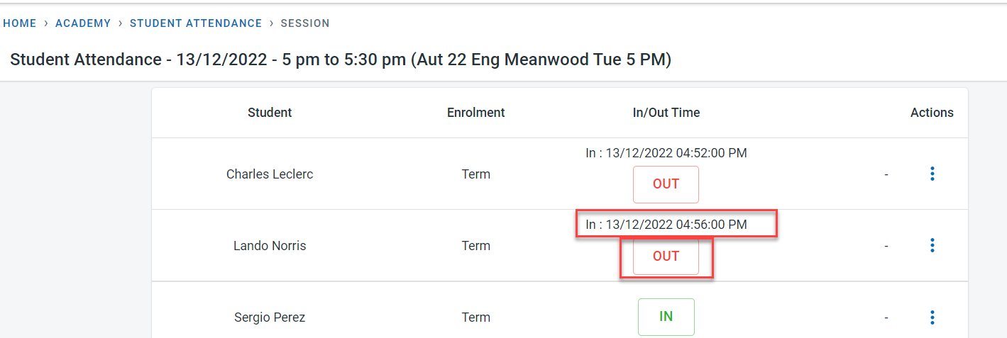Viewport: 1007px width, 338px height.
Task: Navigate to ACADEMY breadcrumb
Action: point(83,23)
